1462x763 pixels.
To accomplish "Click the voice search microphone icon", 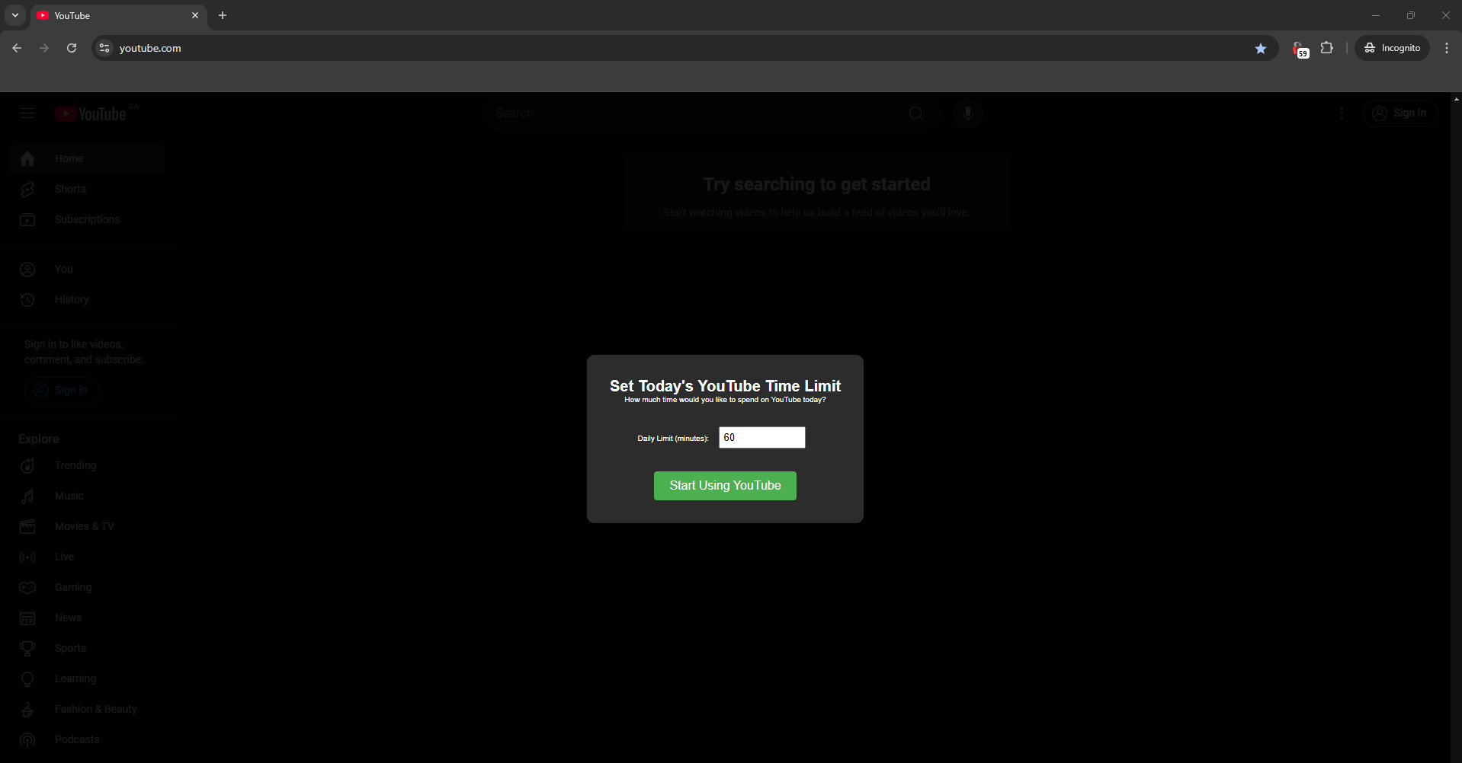I will [x=967, y=113].
